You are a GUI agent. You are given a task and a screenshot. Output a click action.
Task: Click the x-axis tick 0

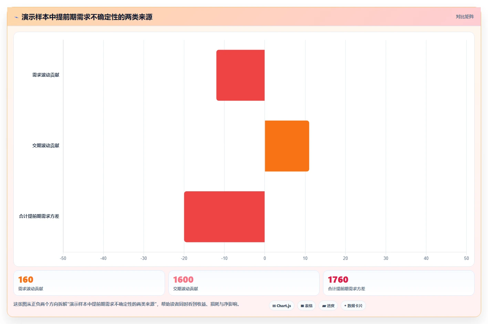[x=265, y=259]
